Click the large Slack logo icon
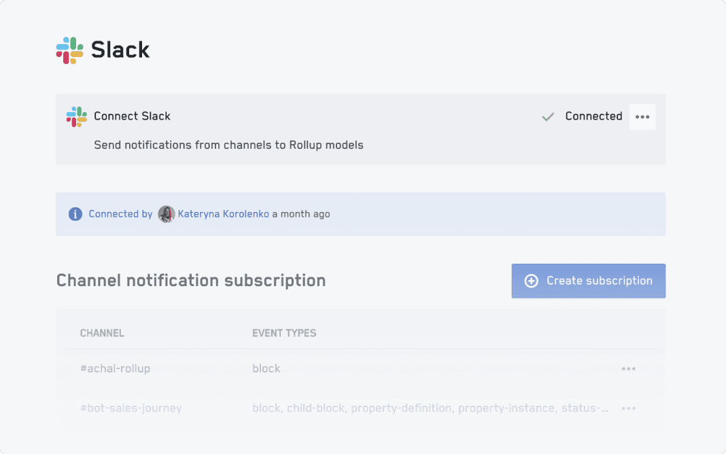Viewport: 726px width, 454px height. [69, 50]
